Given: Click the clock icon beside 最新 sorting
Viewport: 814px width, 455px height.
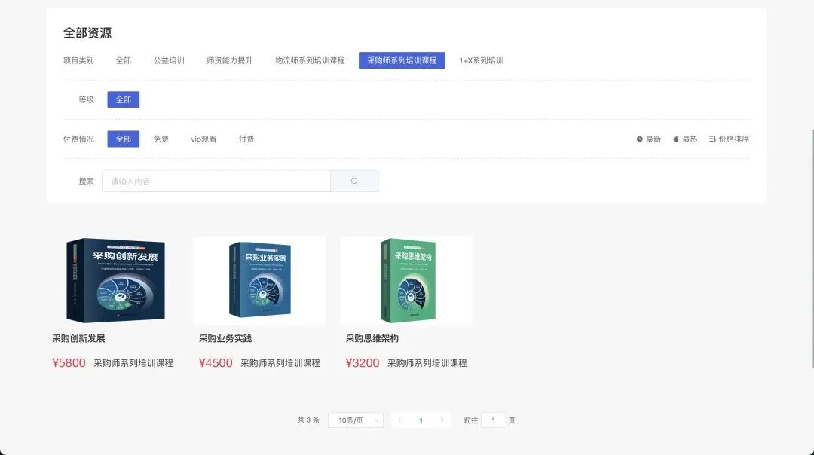Looking at the screenshot, I should [x=640, y=139].
